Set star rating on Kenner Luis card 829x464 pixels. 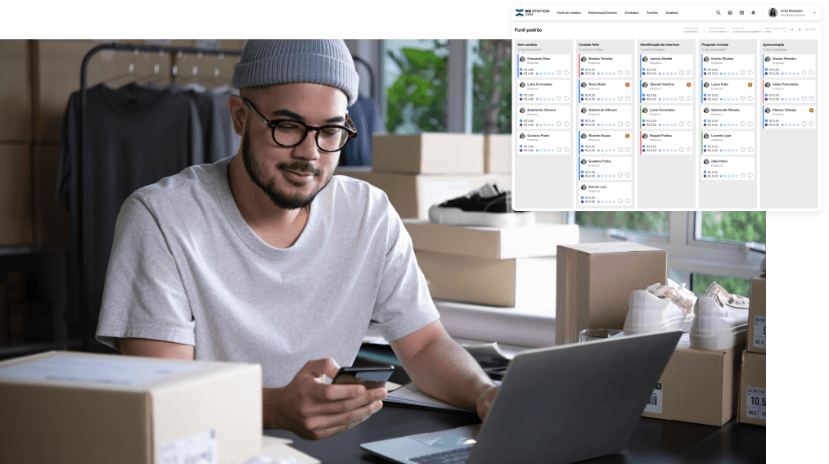click(x=606, y=201)
